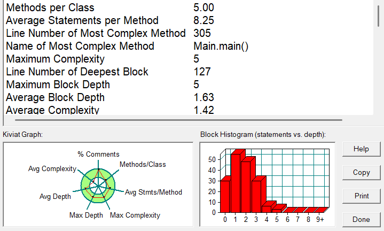Click the value 8.25
The height and width of the screenshot is (231, 384).
click(203, 20)
